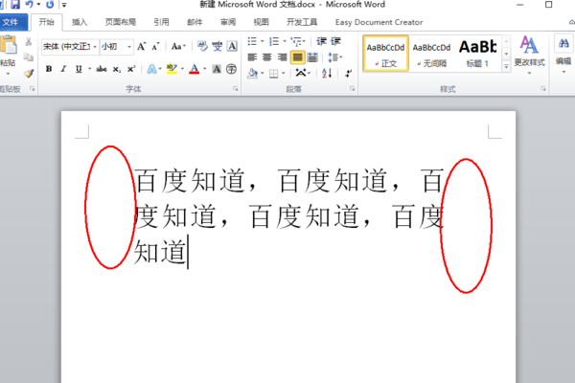Toggle Bold formatting

[49, 69]
